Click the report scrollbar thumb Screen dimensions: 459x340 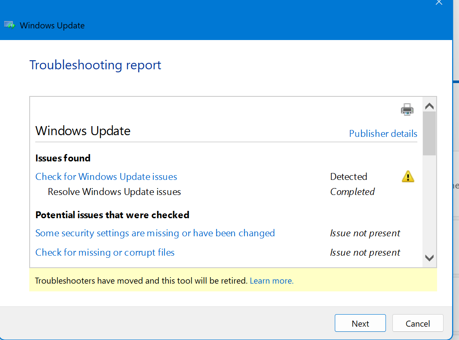(429, 134)
